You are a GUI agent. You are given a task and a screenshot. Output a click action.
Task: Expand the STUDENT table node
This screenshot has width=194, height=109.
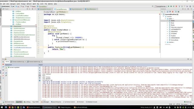168,34
